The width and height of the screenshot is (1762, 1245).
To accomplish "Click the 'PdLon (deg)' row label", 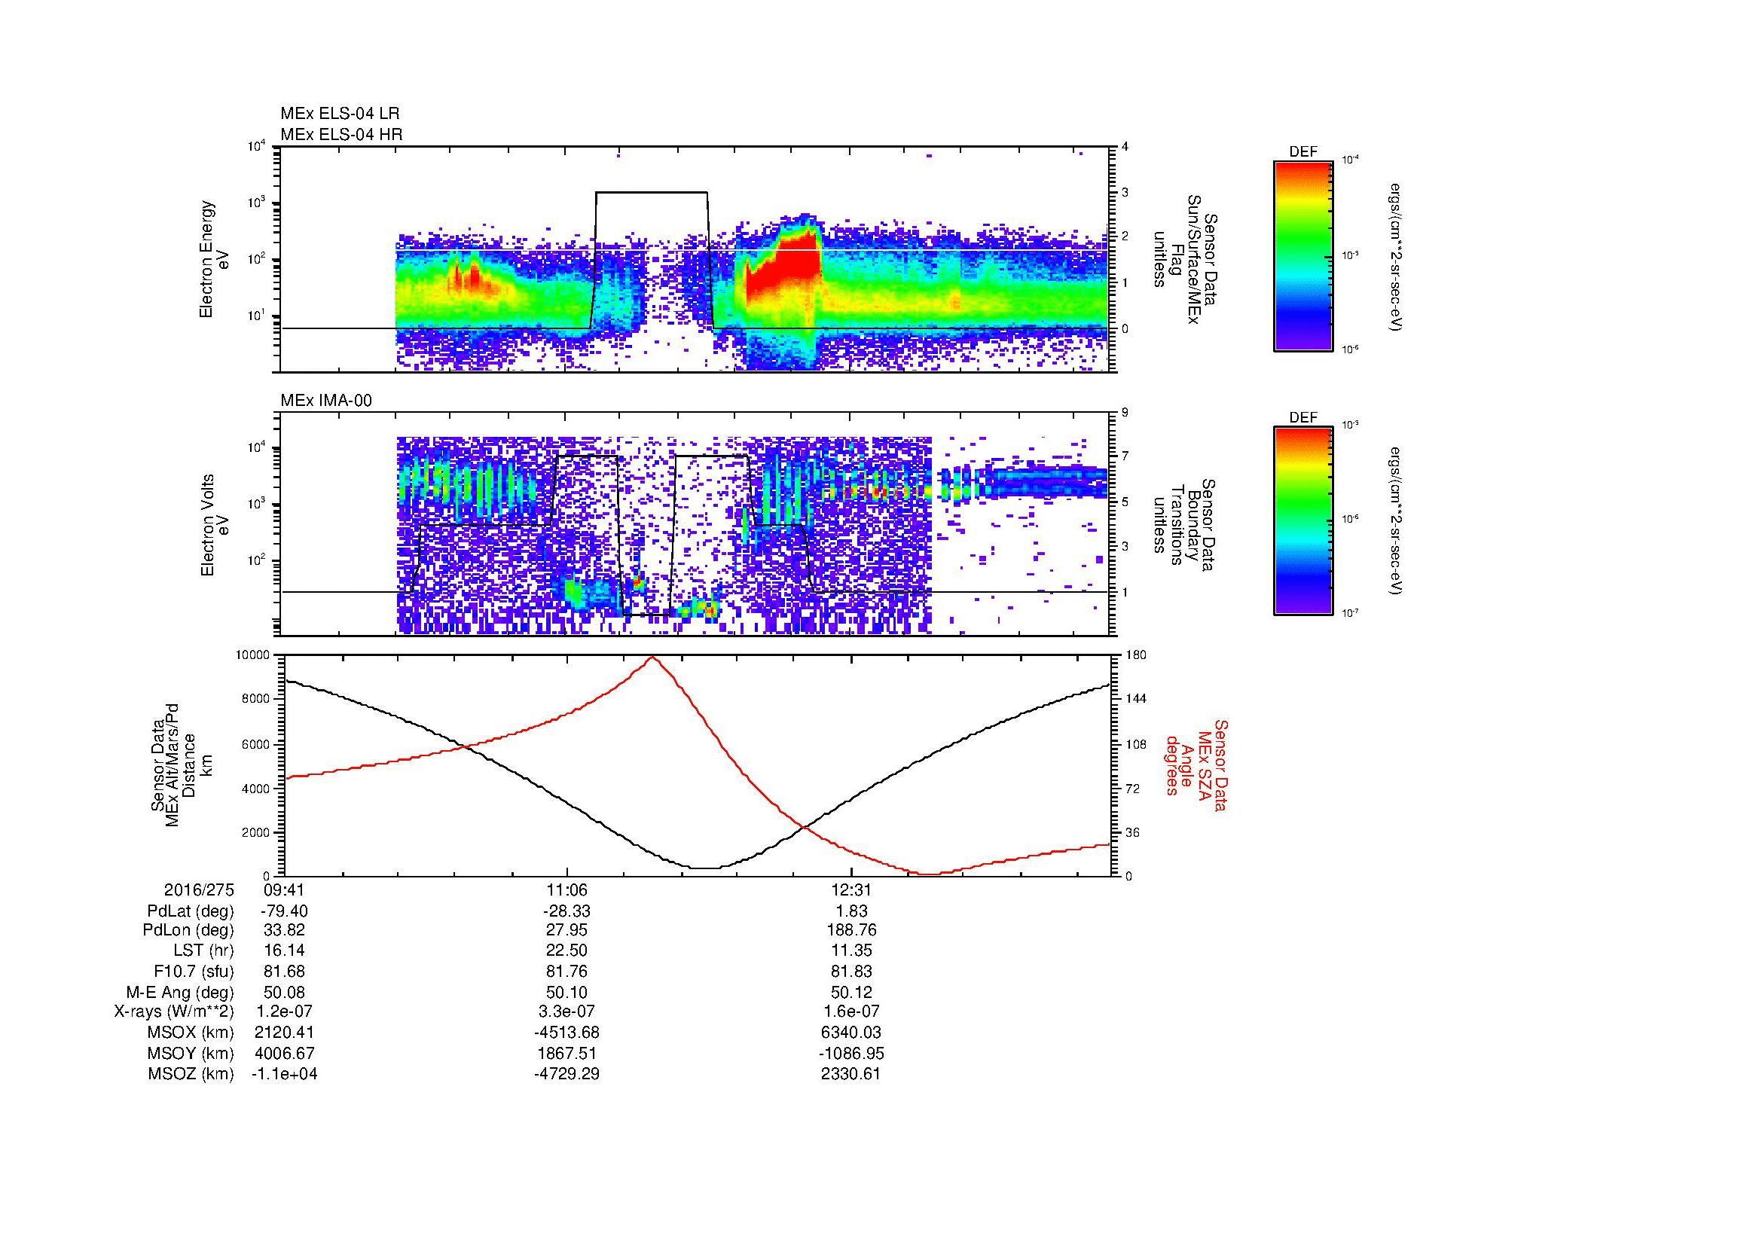I will pyautogui.click(x=189, y=930).
